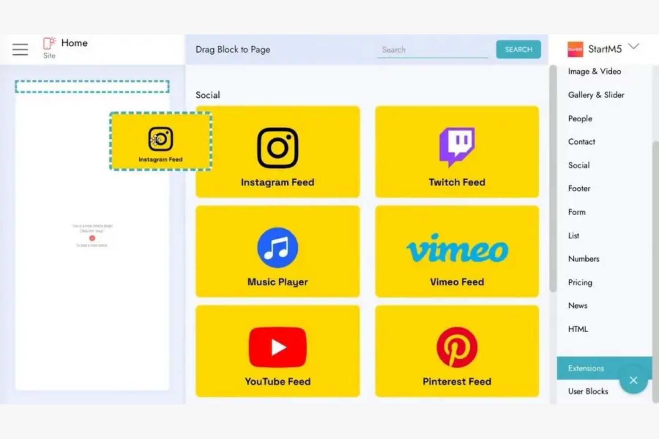This screenshot has width=659, height=439.
Task: Select the Vimeo Feed block card
Action: pos(457,251)
